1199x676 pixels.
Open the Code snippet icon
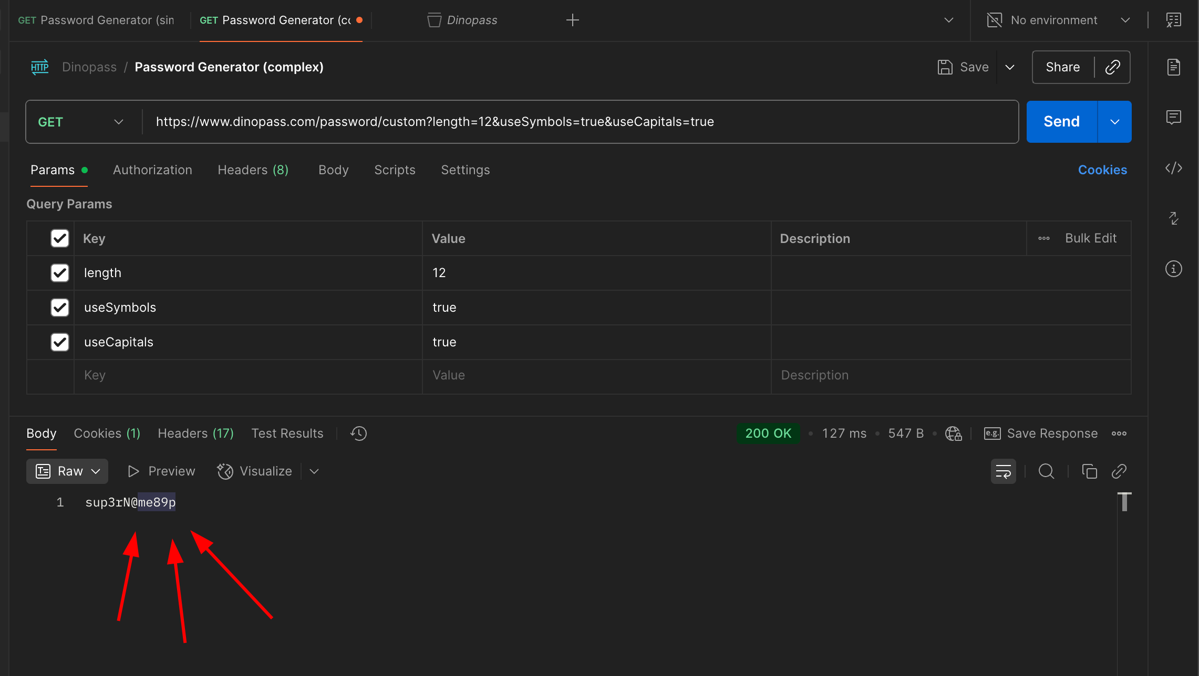click(x=1173, y=168)
